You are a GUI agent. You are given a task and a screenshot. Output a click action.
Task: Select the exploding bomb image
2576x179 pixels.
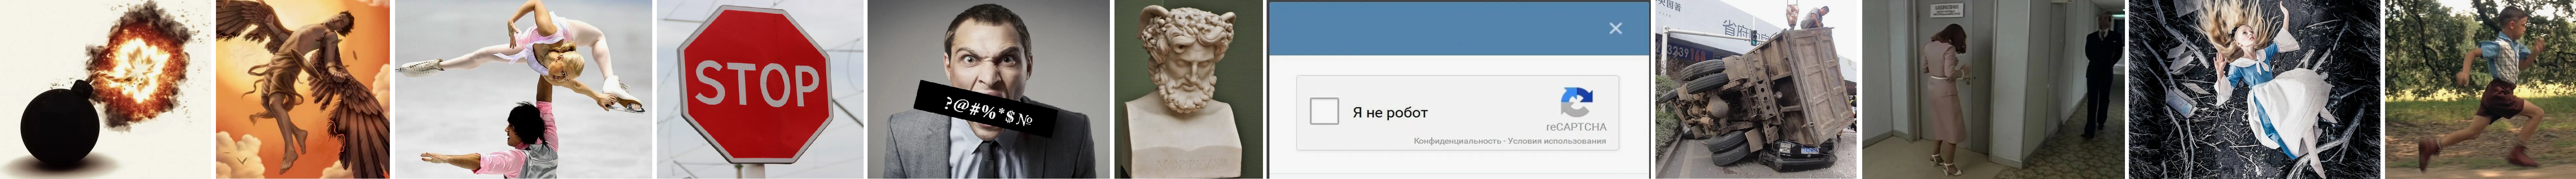[106, 89]
